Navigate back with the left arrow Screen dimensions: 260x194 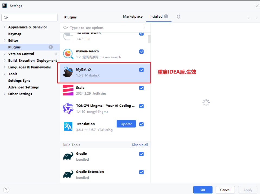(x=249, y=18)
